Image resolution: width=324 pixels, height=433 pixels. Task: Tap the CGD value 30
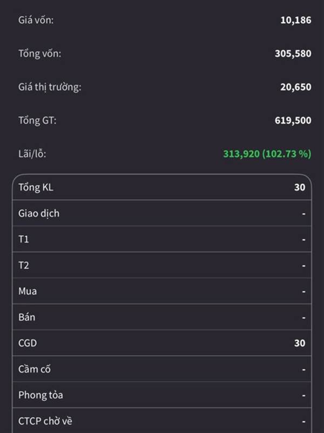coord(300,343)
